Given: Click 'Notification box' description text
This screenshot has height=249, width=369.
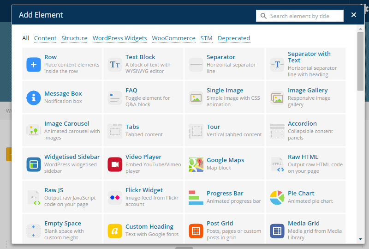Looking at the screenshot, I should click(63, 101).
